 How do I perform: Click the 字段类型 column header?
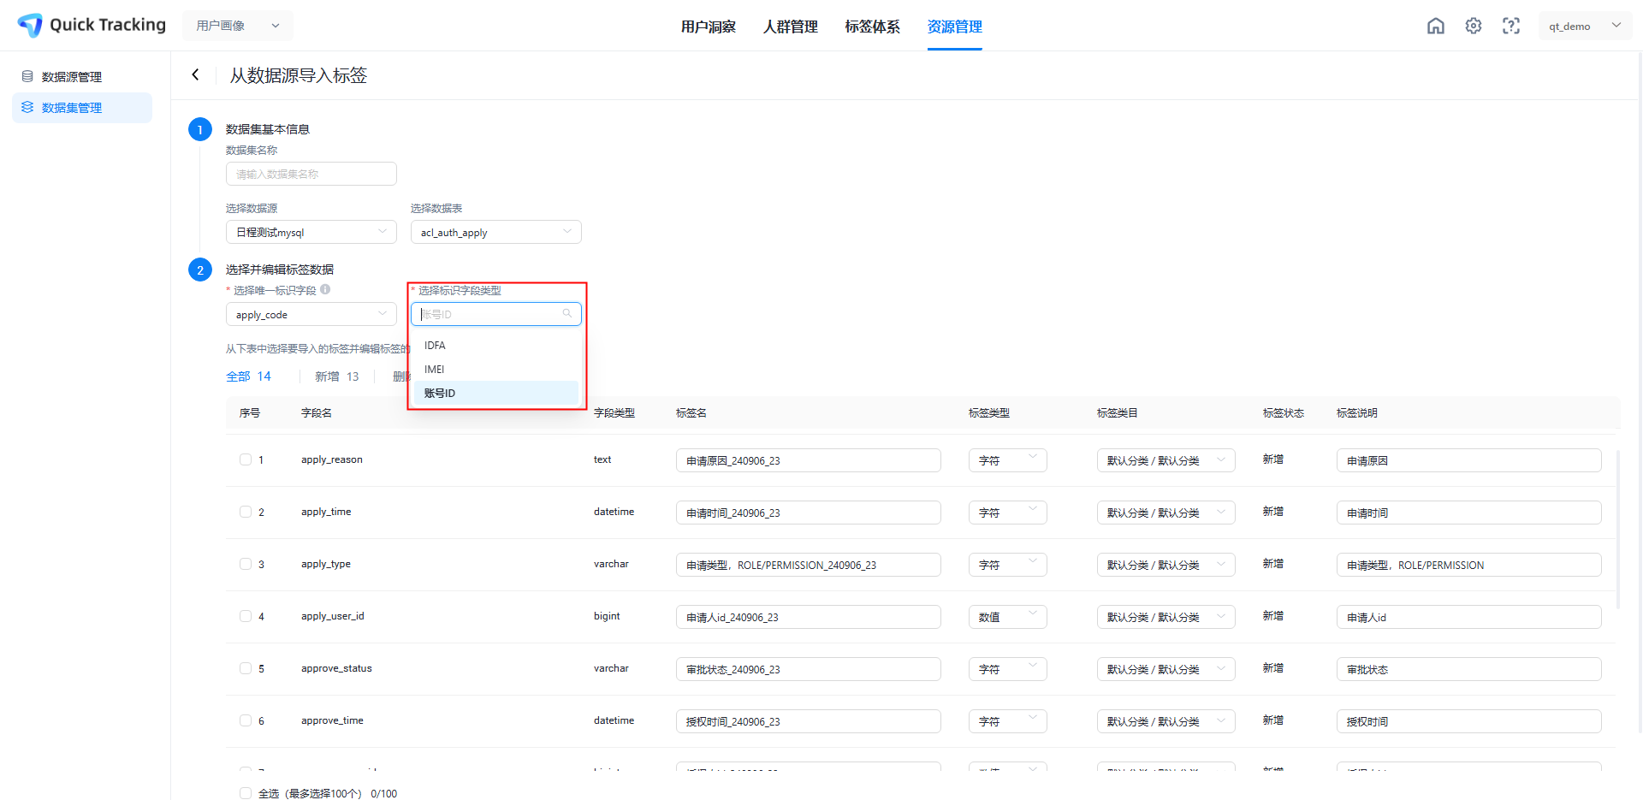point(614,413)
